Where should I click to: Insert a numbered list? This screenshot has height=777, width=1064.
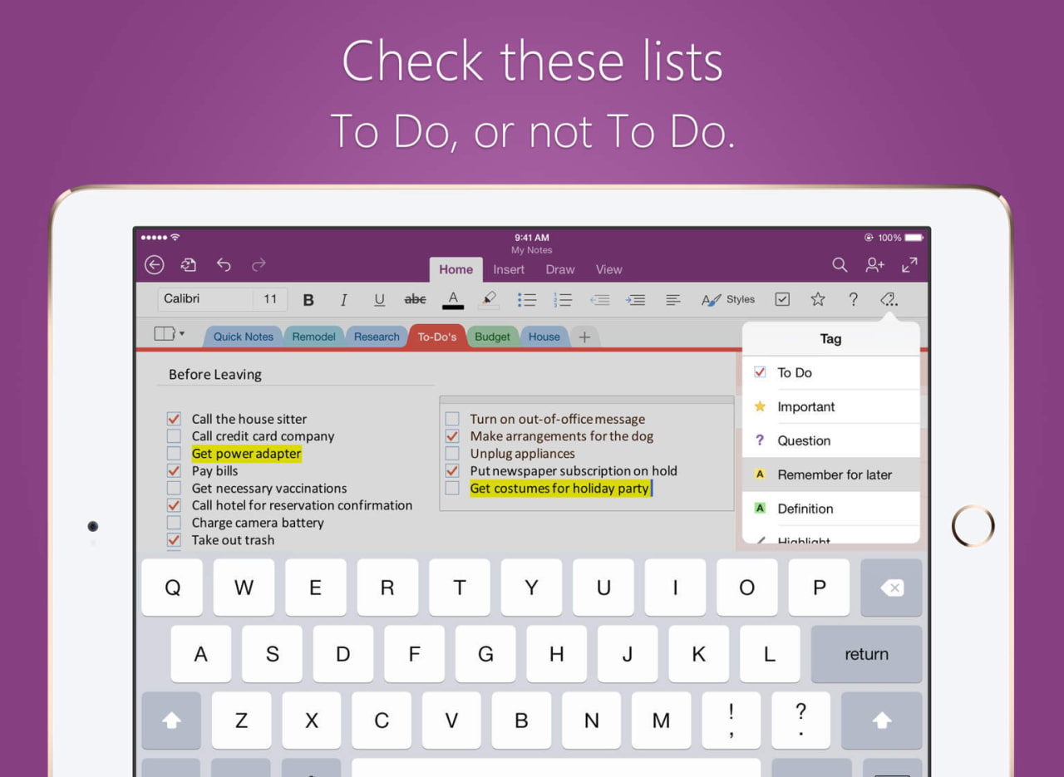563,300
